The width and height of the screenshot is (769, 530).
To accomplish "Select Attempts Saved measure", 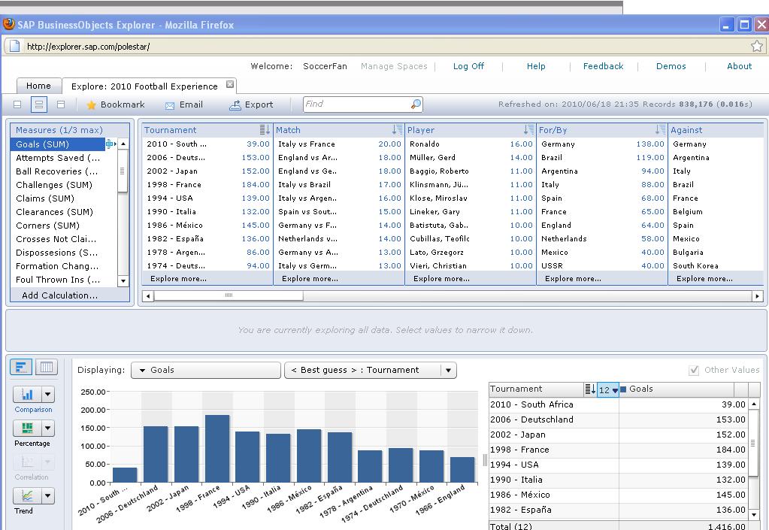I will coord(58,158).
